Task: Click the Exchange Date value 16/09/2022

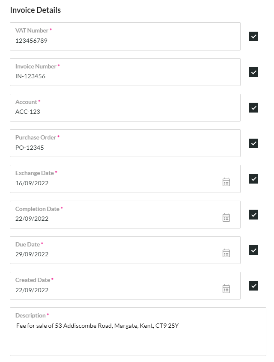Action: click(32, 183)
